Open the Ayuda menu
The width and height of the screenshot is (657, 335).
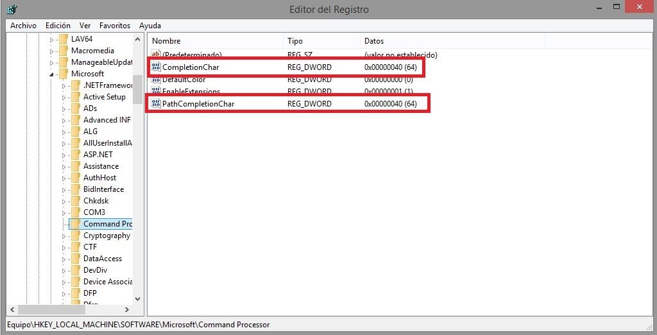[150, 26]
